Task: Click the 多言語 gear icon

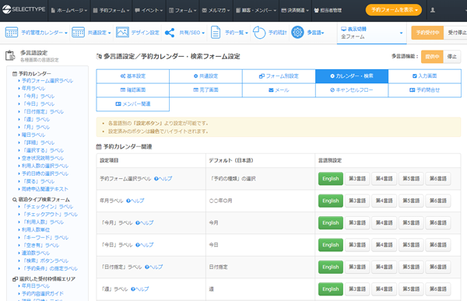Action: (x=297, y=32)
